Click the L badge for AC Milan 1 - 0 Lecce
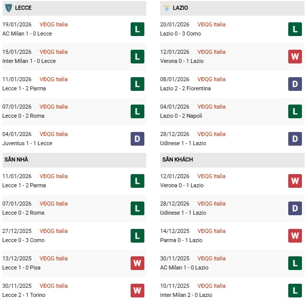This screenshot has height=302, width=305. coord(137,29)
